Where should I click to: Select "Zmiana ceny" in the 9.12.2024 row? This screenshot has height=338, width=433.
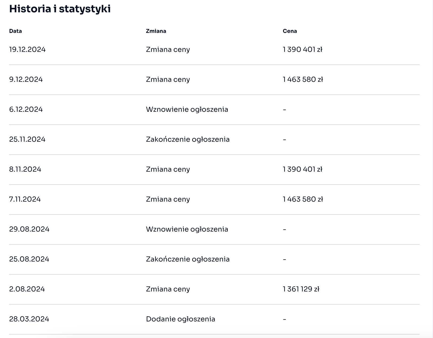[168, 79]
